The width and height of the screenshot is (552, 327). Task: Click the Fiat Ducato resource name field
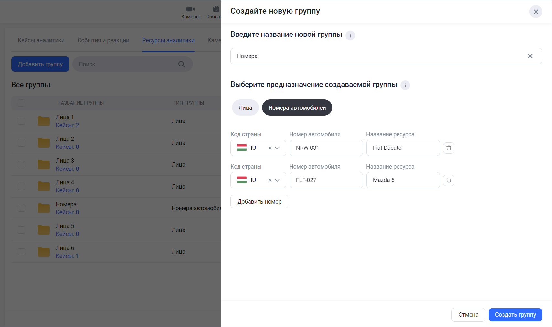[x=403, y=148]
